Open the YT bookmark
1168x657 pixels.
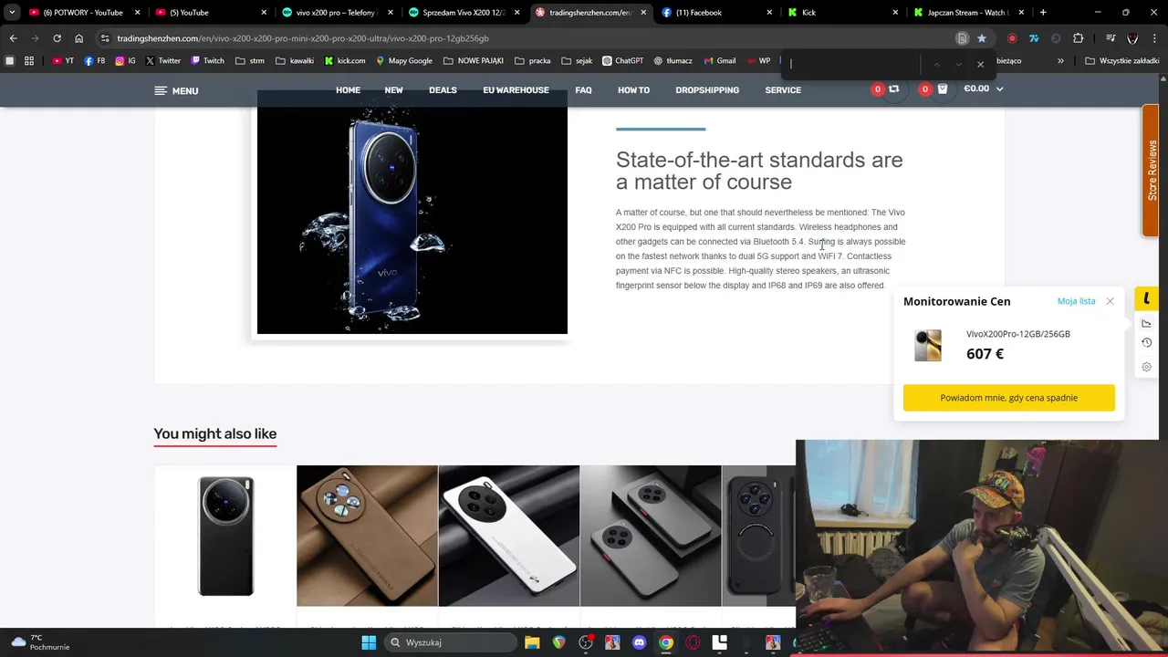63,61
